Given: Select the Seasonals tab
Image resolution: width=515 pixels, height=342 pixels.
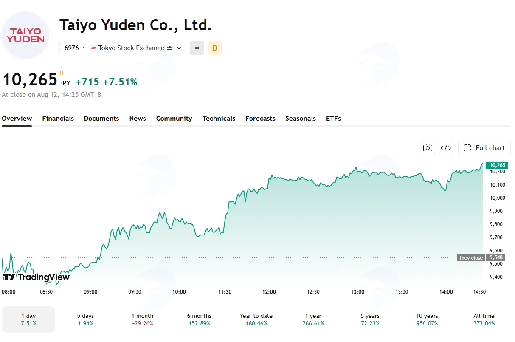Looking at the screenshot, I should point(301,119).
